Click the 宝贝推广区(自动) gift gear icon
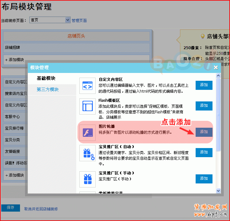 [87, 153]
